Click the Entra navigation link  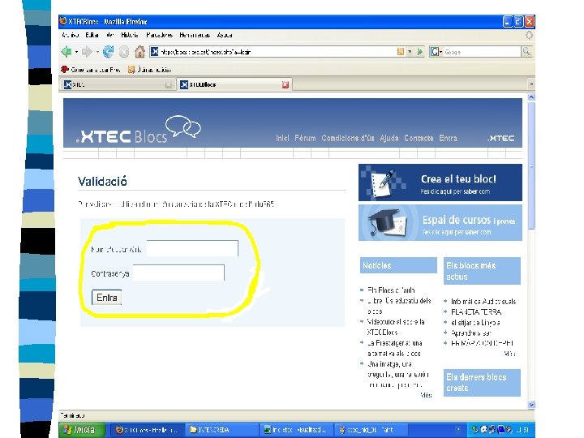(448, 138)
